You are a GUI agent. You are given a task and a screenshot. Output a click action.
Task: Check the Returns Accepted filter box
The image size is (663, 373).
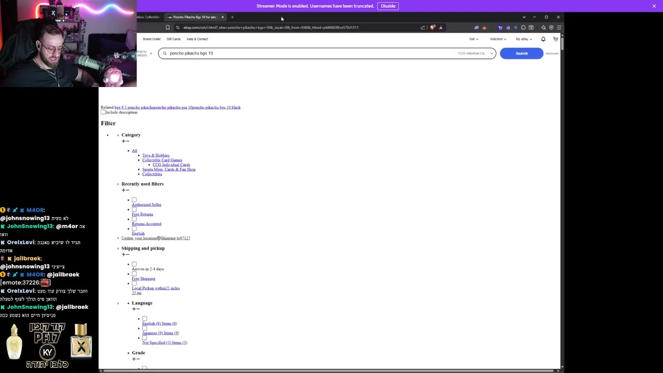tap(134, 219)
